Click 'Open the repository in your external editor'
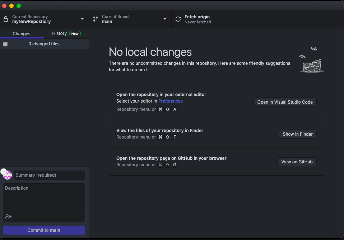The width and height of the screenshot is (344, 240). tap(161, 95)
